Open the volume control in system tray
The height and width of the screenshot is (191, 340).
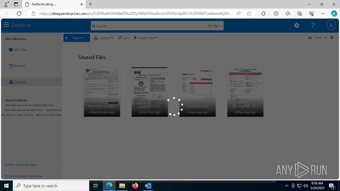click(305, 186)
